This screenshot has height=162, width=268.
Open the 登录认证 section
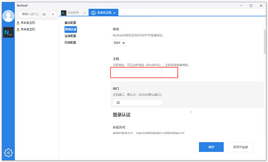pos(71,29)
